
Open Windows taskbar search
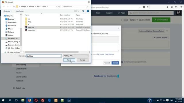[10, 100]
